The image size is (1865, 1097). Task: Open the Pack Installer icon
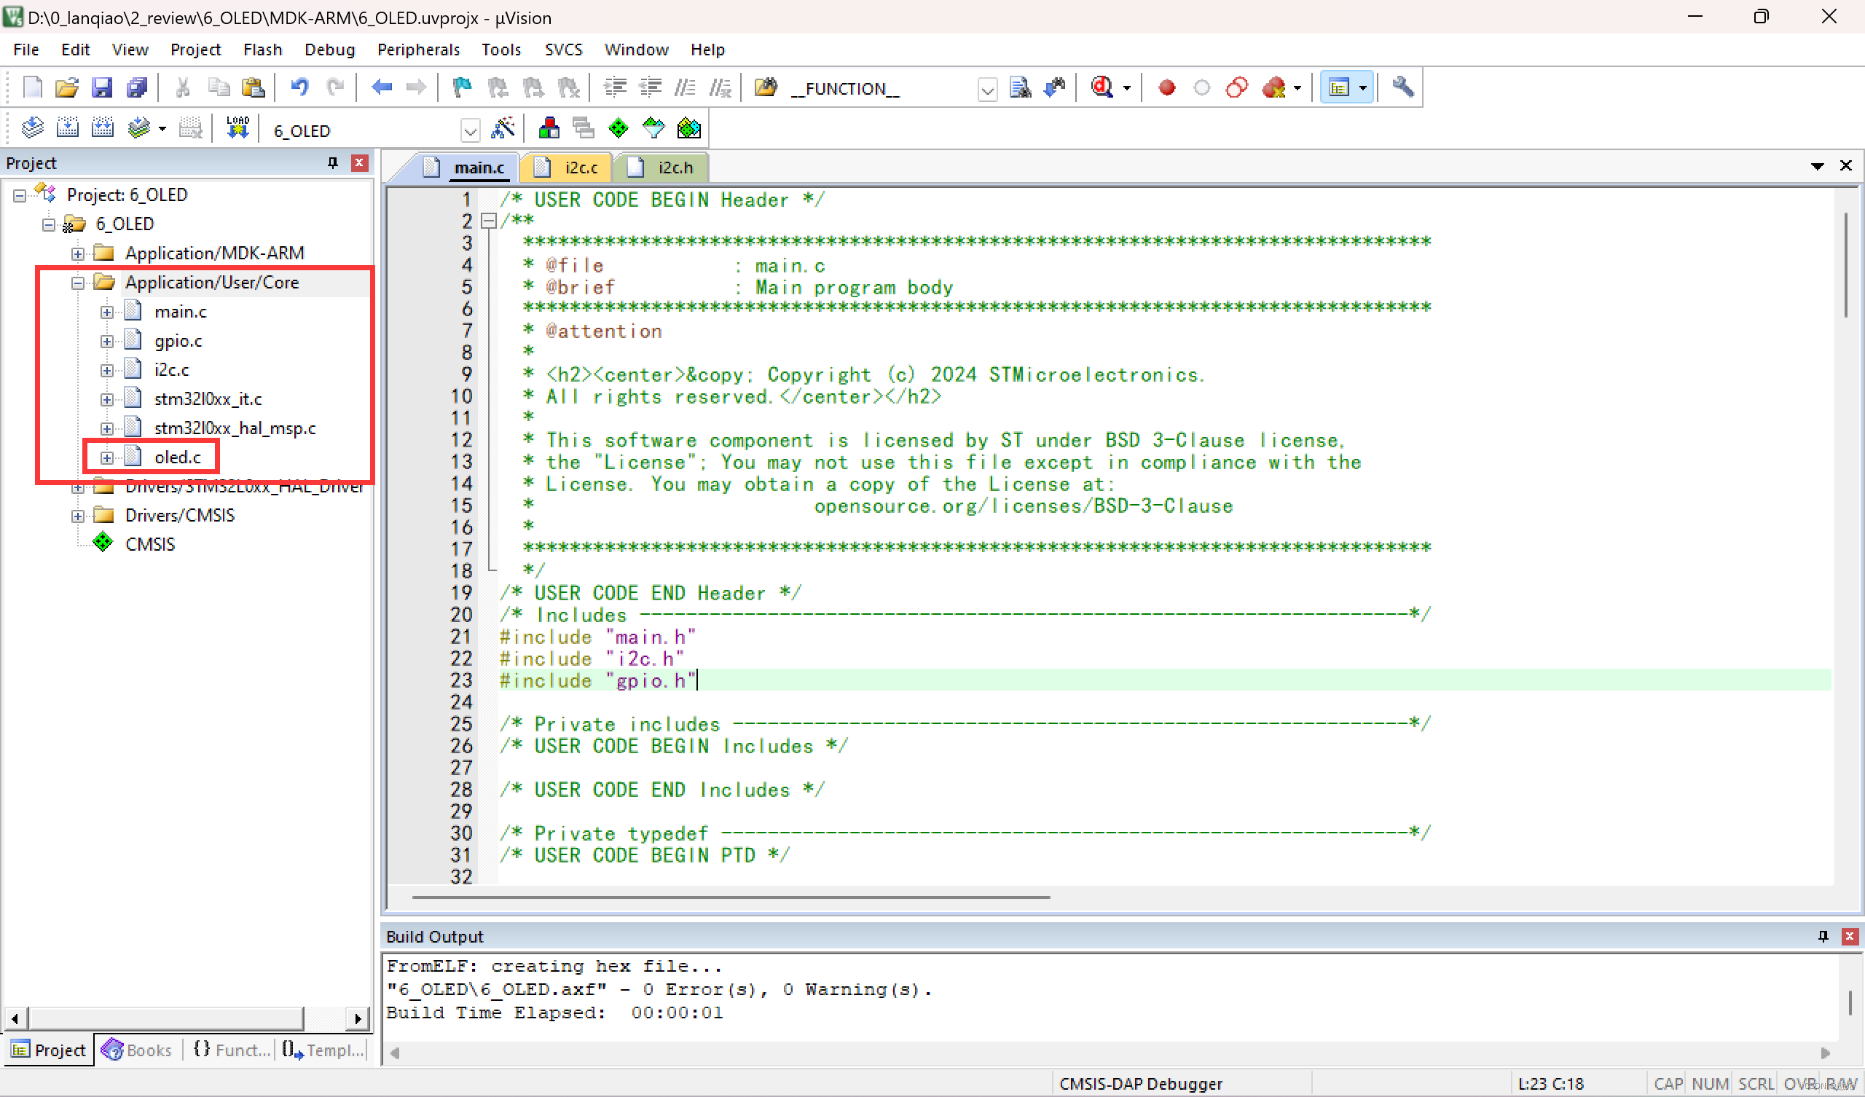point(688,129)
